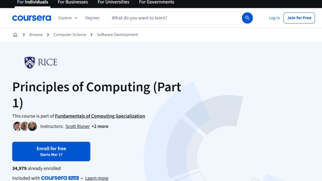Open the Fundamentals of Computing Specialization link

click(x=100, y=116)
